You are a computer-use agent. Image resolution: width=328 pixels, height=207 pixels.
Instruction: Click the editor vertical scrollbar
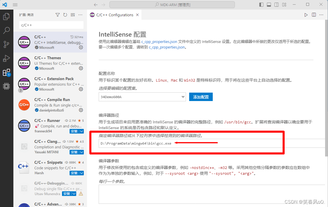(326, 88)
